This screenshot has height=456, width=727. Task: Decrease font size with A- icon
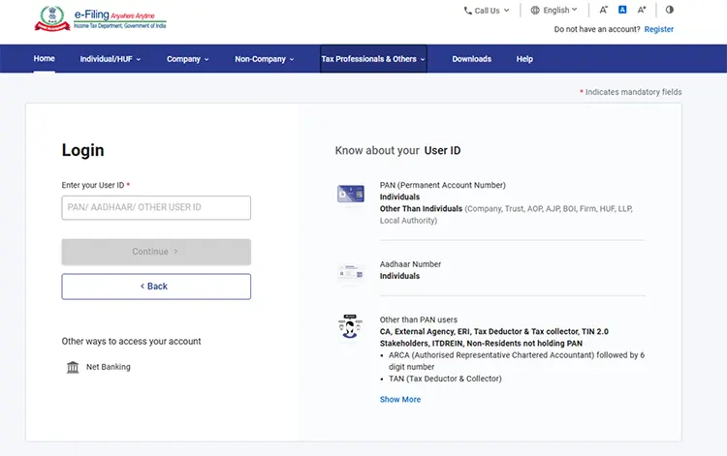point(603,10)
